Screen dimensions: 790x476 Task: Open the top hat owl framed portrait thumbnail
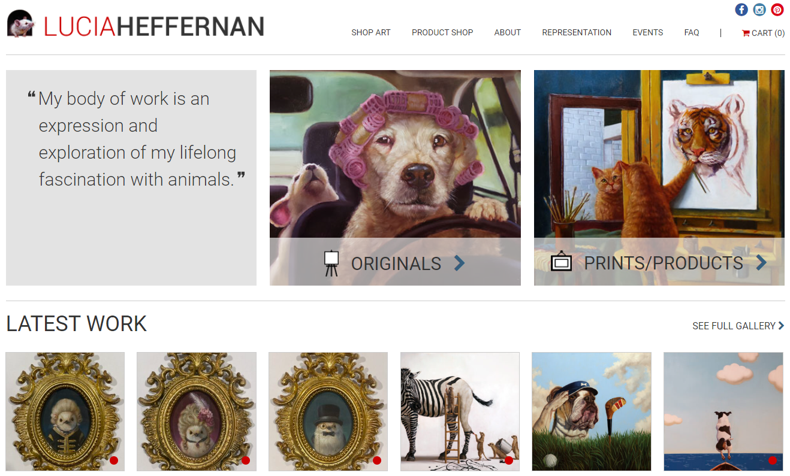tap(328, 411)
